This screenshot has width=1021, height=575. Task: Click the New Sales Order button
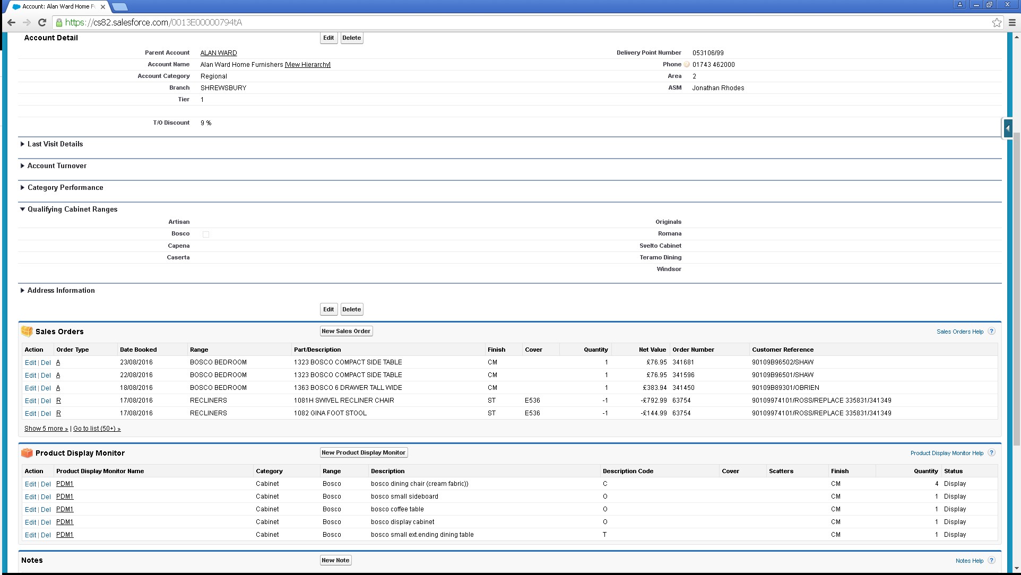coord(346,331)
